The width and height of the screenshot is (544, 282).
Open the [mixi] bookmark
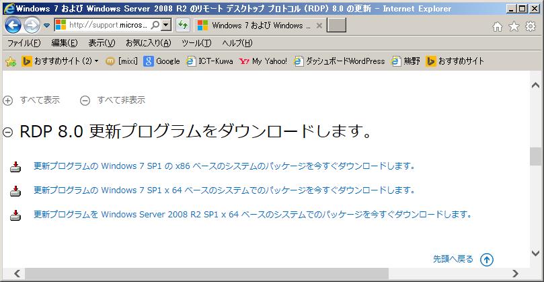122,61
